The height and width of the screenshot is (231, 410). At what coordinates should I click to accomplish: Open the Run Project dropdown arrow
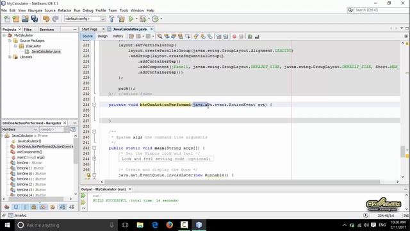point(136,19)
